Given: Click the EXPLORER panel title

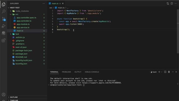Looking at the screenshot, I should click(x=14, y=4).
